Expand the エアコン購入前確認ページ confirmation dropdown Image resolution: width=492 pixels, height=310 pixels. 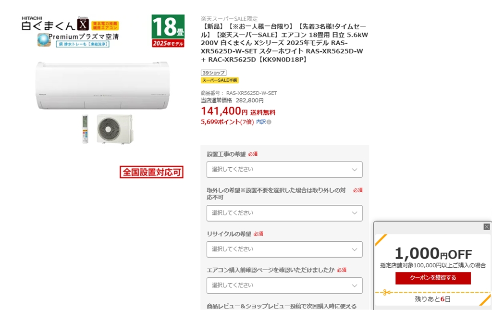tap(284, 285)
